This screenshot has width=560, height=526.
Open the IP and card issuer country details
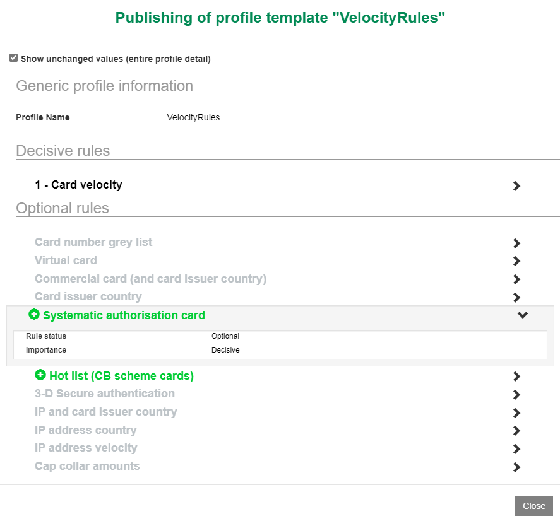[x=516, y=412]
